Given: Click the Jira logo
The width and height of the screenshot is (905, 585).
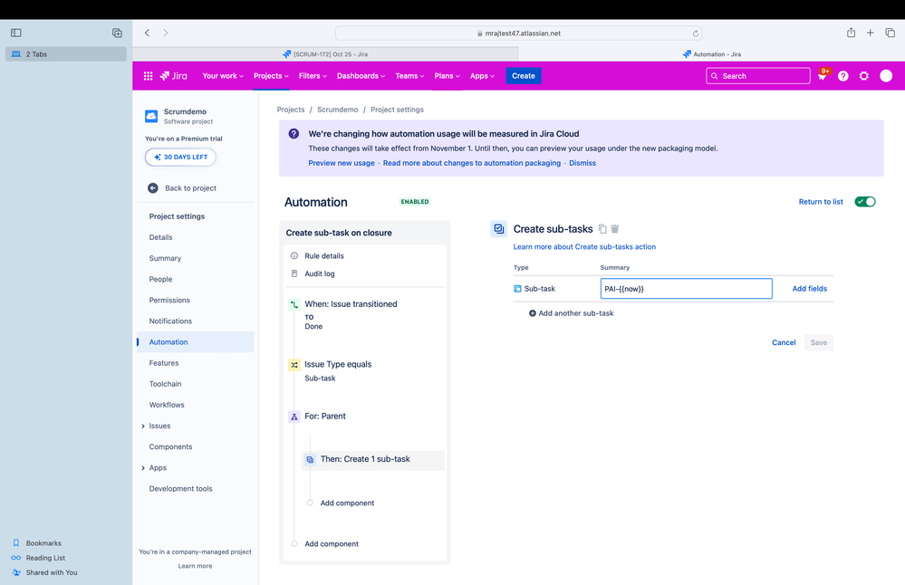Looking at the screenshot, I should 173,75.
